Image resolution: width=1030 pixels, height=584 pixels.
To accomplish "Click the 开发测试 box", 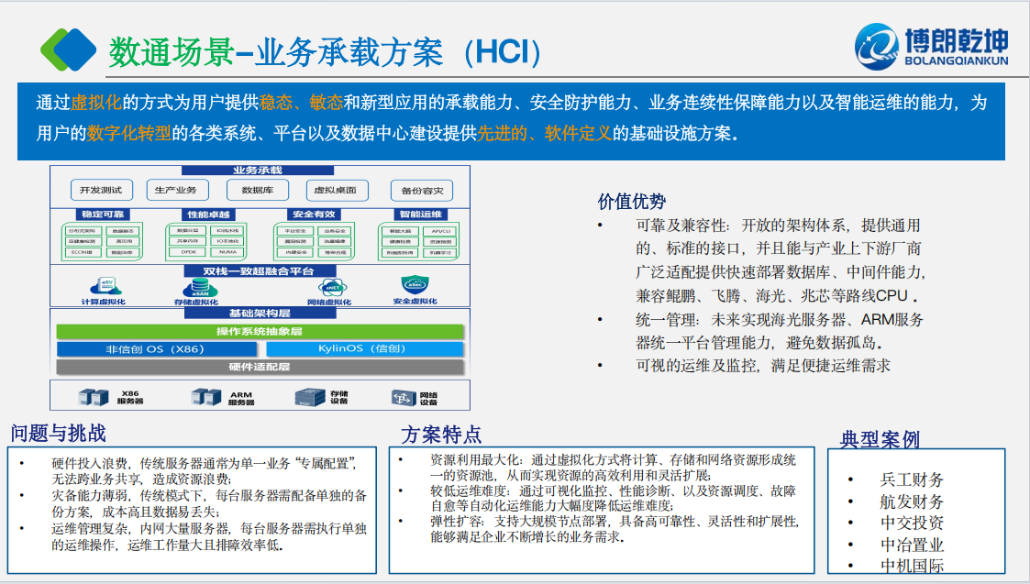I will point(102,190).
